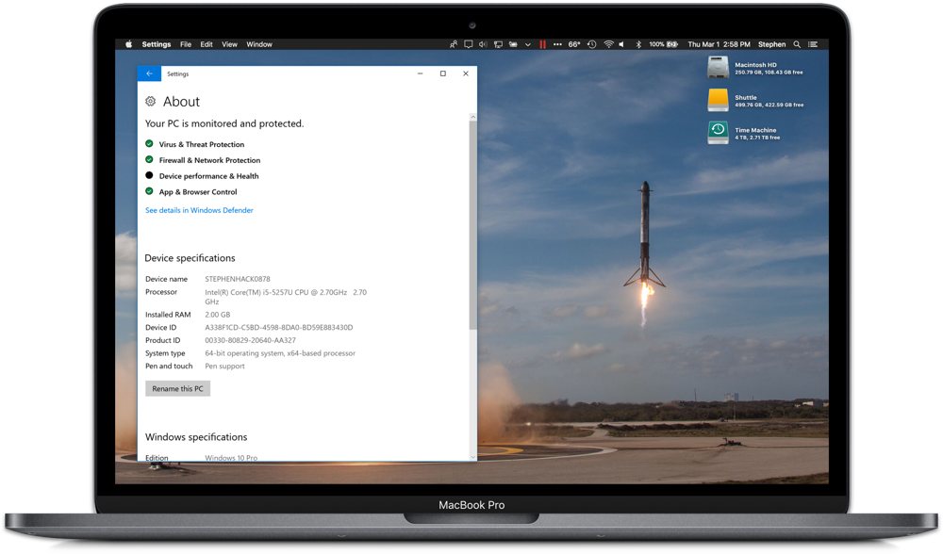The image size is (943, 554).
Task: Click the Firewall & Network Protection label
Action: click(209, 160)
